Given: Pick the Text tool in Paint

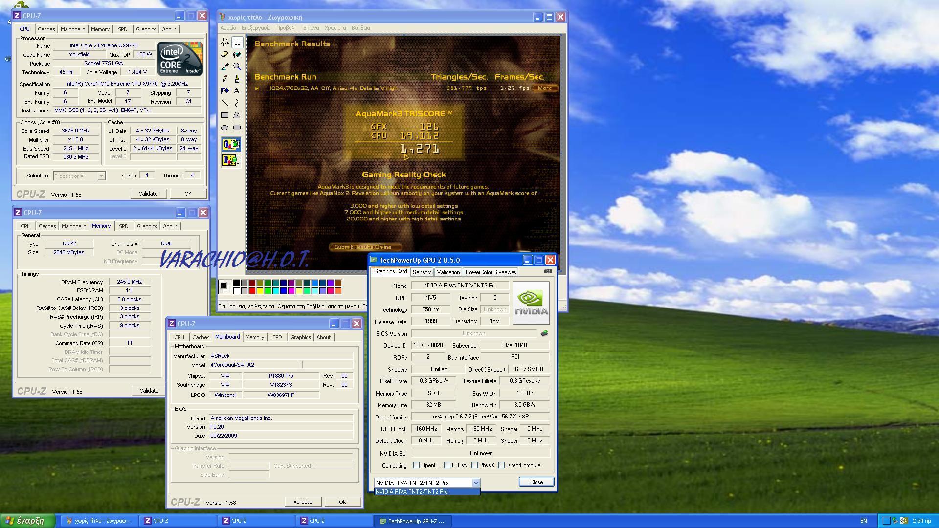Looking at the screenshot, I should [x=237, y=90].
